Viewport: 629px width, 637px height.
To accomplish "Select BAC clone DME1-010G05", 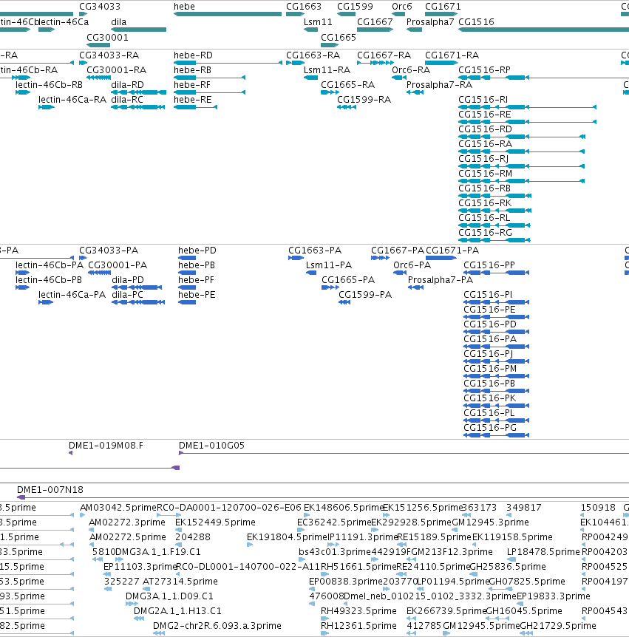I will (404, 453).
